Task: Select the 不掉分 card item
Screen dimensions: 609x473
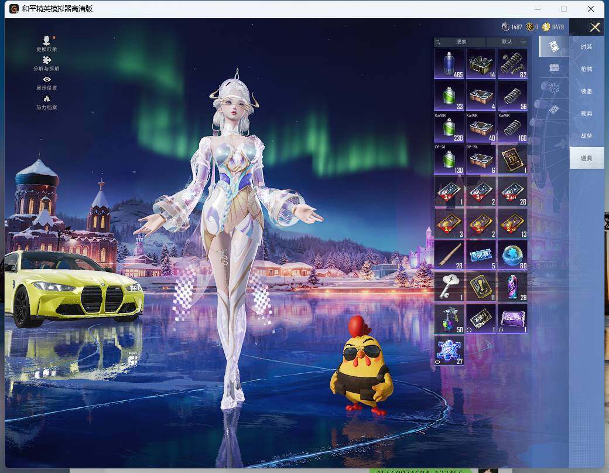Action: 481,319
